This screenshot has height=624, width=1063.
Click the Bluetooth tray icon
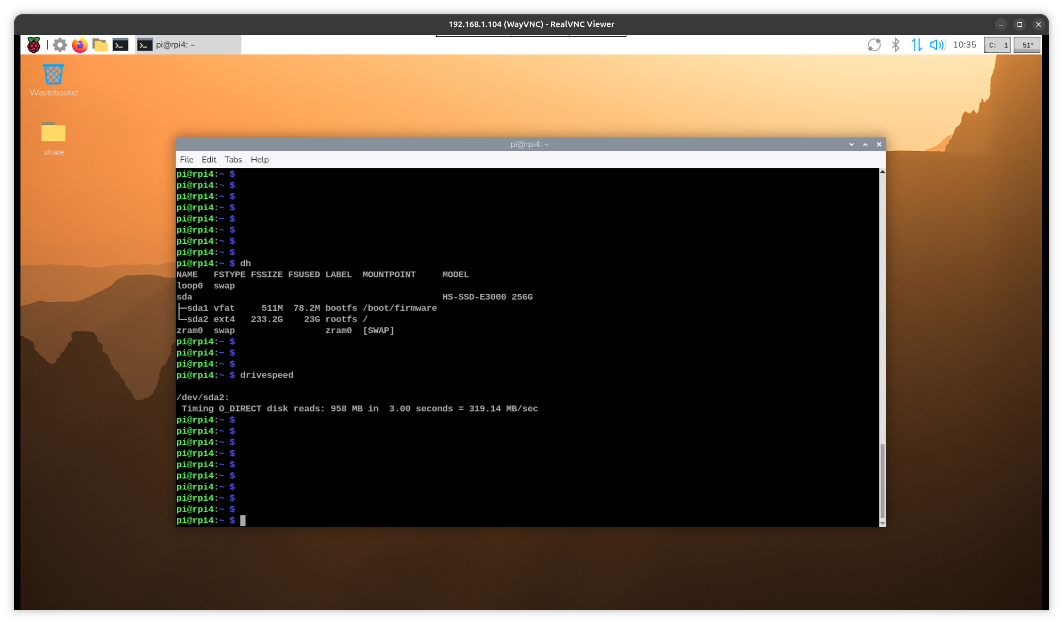coord(896,45)
